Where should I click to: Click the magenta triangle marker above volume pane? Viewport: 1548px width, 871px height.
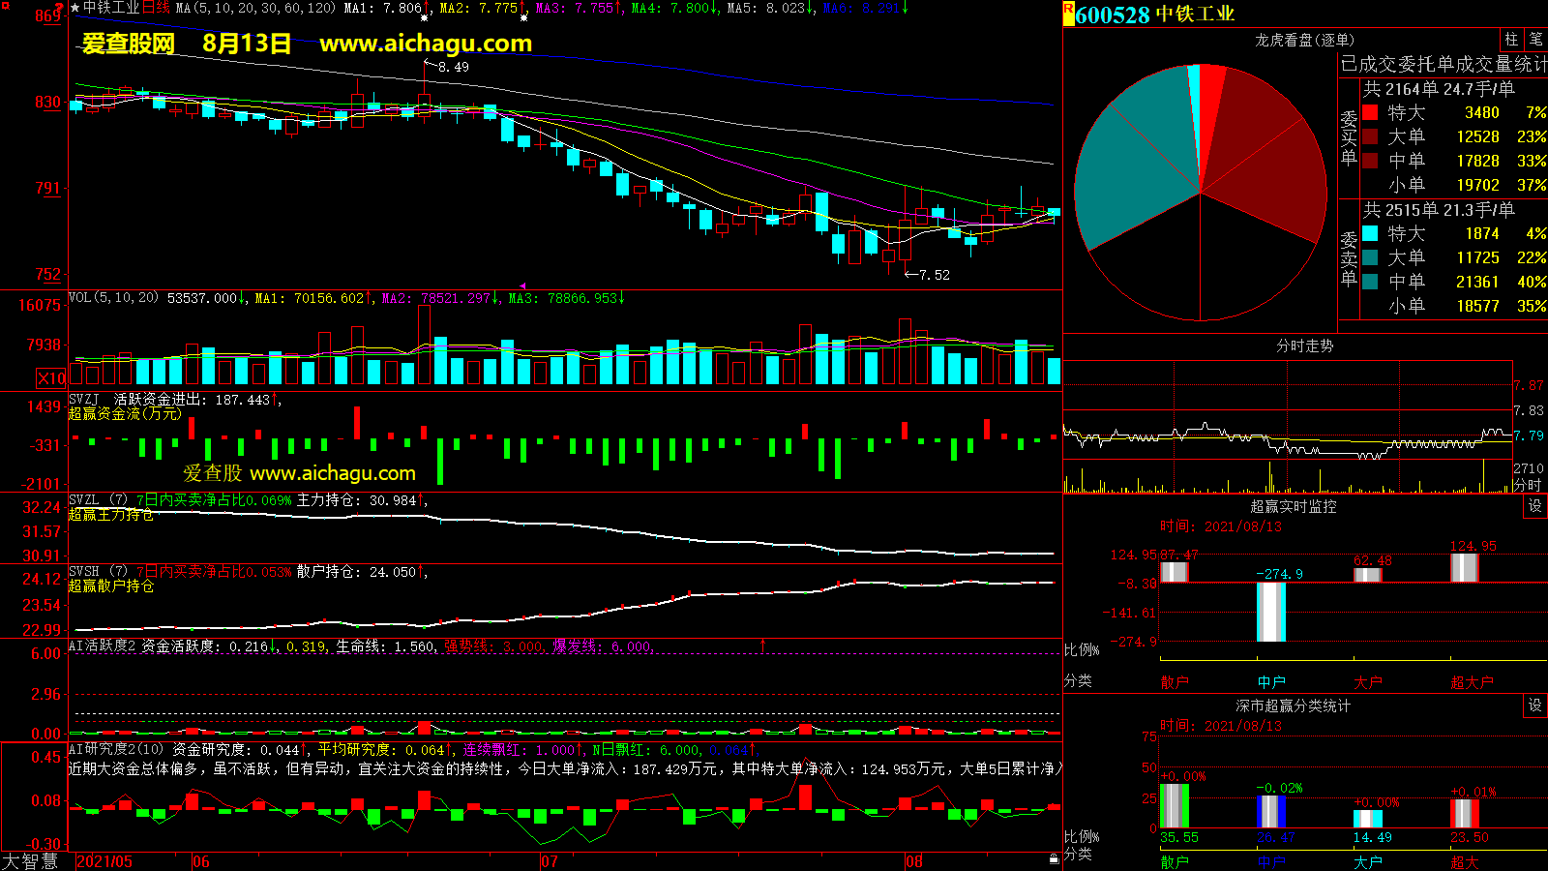(523, 286)
